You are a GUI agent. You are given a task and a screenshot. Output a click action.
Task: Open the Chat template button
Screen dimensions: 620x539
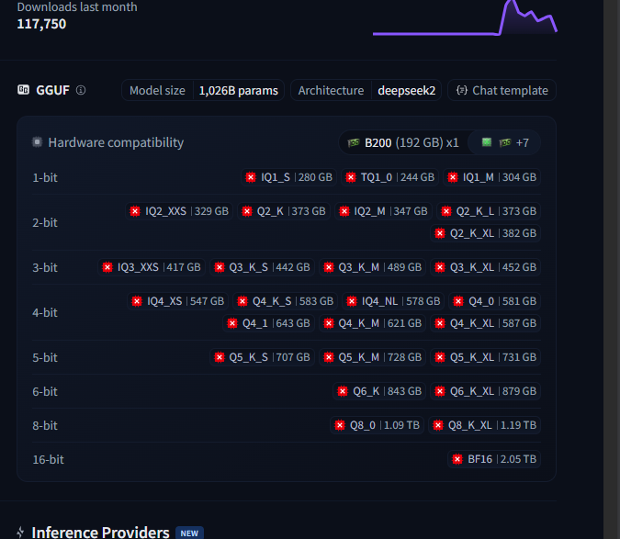502,90
